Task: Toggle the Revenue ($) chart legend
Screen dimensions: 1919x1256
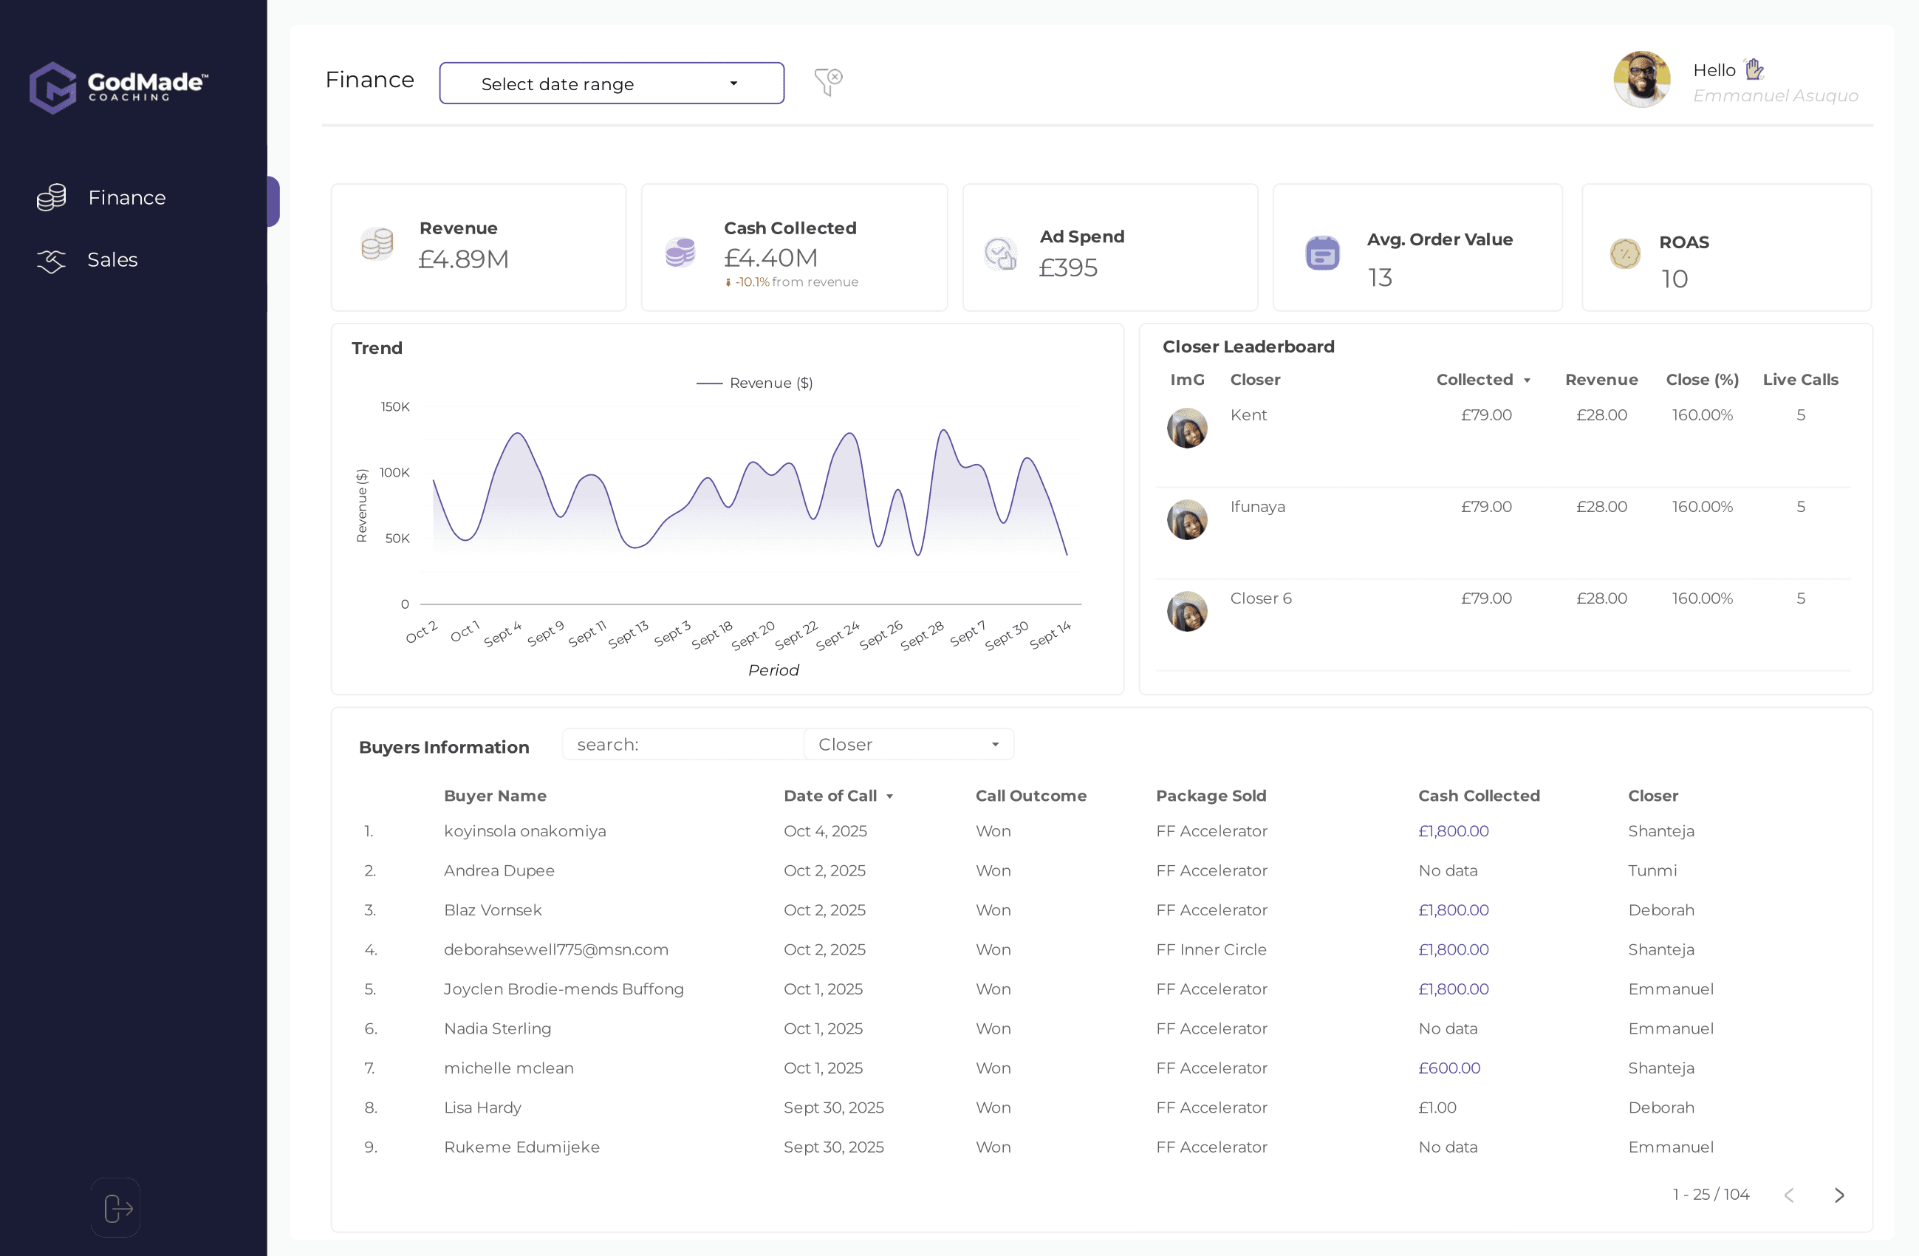Action: coord(755,383)
